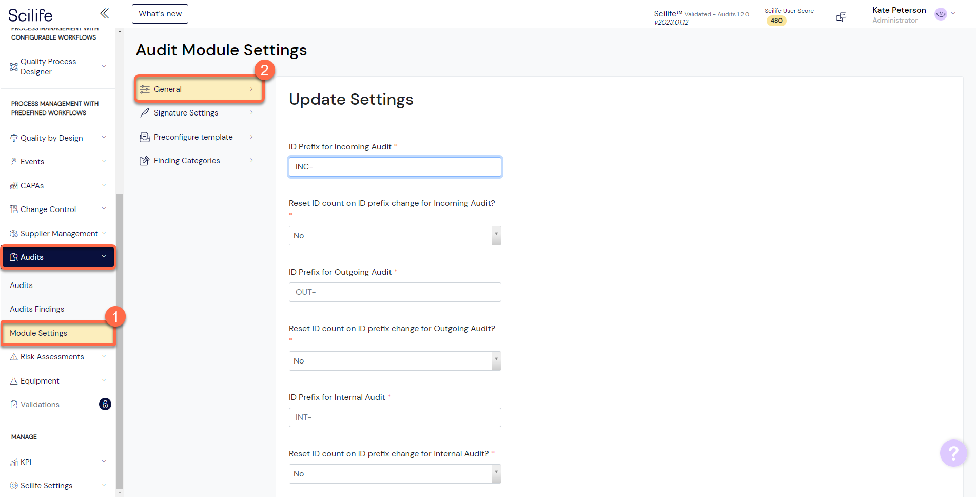
Task: Open Reset ID count dropdown for Internal Audit
Action: [395, 474]
